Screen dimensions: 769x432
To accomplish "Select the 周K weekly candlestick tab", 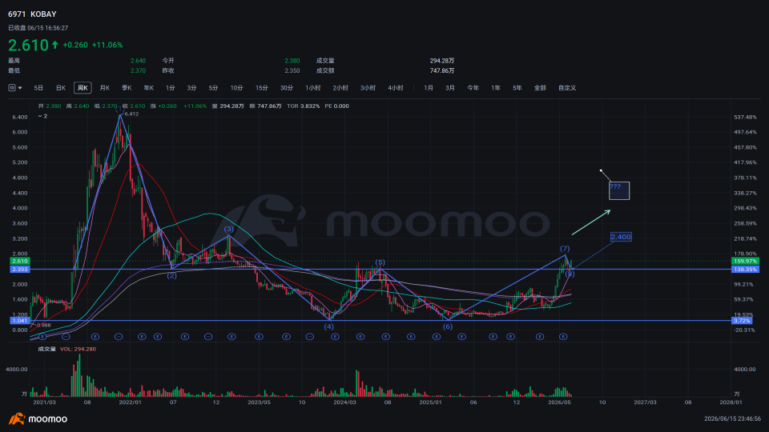I will (83, 88).
